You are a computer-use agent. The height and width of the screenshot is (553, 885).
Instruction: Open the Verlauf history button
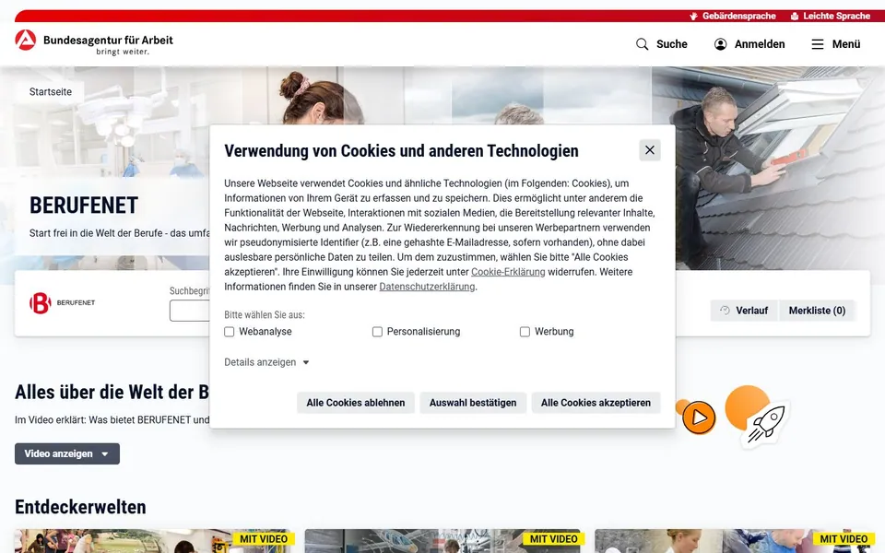click(x=744, y=311)
